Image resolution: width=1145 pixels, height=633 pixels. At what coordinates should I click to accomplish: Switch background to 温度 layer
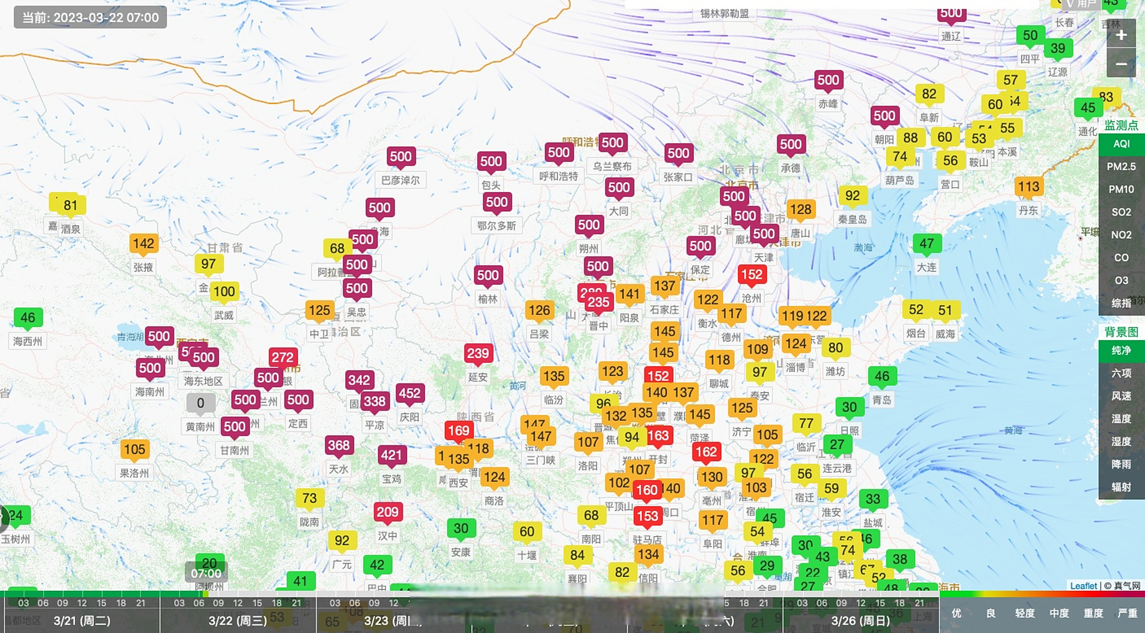pos(1121,419)
